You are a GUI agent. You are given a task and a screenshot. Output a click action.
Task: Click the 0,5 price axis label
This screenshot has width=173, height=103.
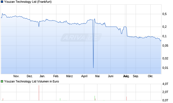point(164,14)
